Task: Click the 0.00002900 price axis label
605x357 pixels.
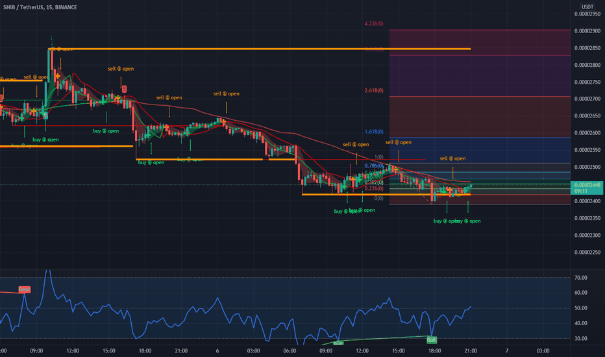Action: [x=587, y=31]
